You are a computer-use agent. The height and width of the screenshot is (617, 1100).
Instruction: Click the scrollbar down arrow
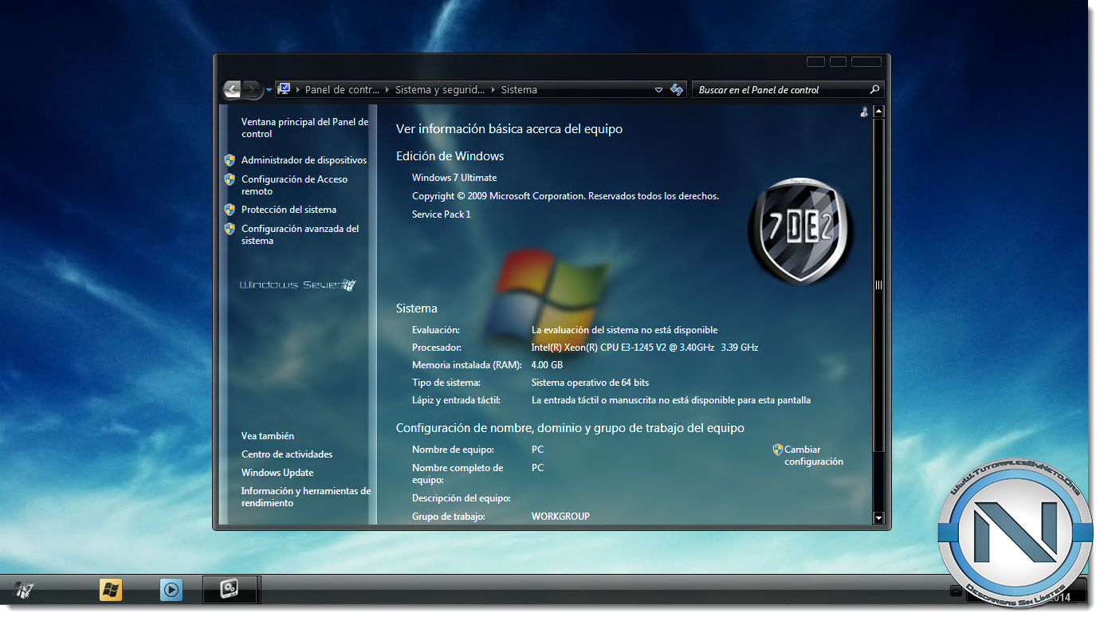click(878, 518)
